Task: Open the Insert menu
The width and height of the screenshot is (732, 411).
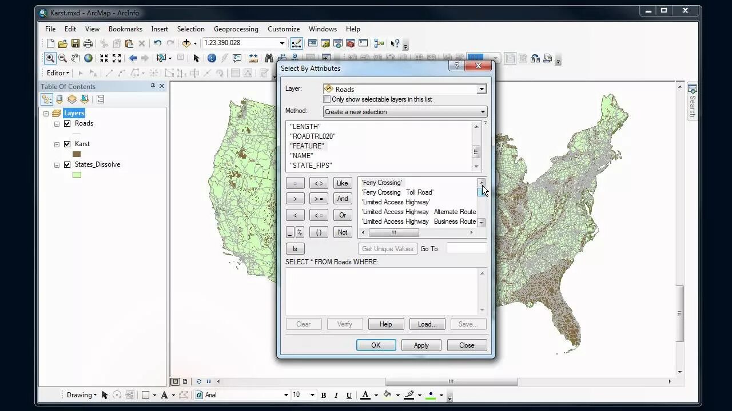Action: click(160, 29)
